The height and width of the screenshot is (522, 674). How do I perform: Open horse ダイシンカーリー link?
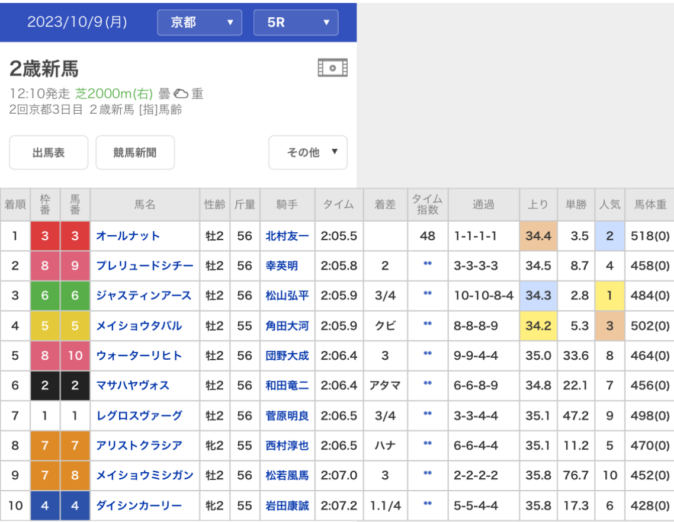139,505
